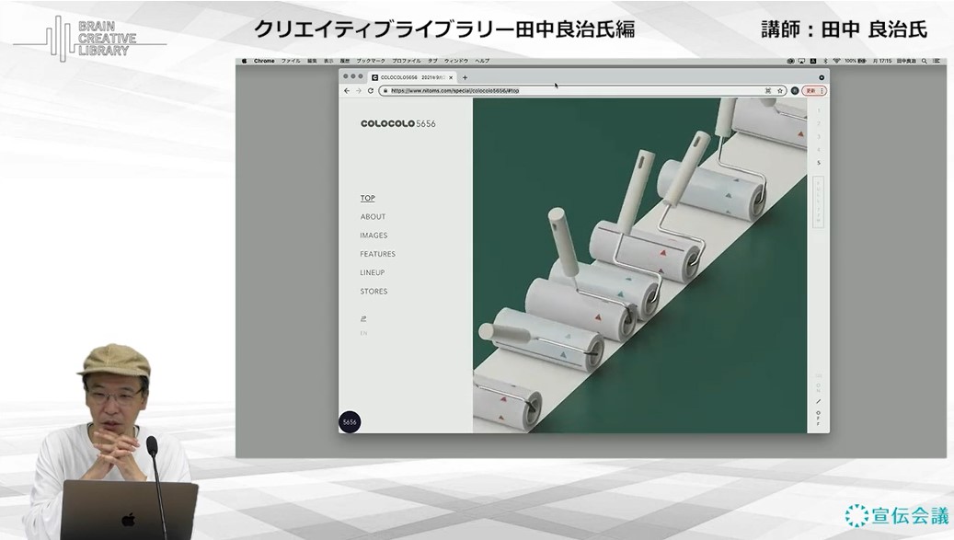Click the padlock site info icon
This screenshot has width=954, height=540.
[385, 90]
